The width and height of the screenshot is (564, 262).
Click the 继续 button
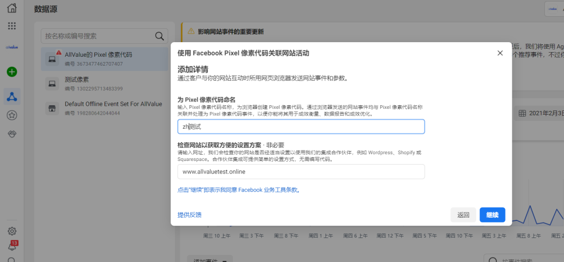pyautogui.click(x=492, y=215)
